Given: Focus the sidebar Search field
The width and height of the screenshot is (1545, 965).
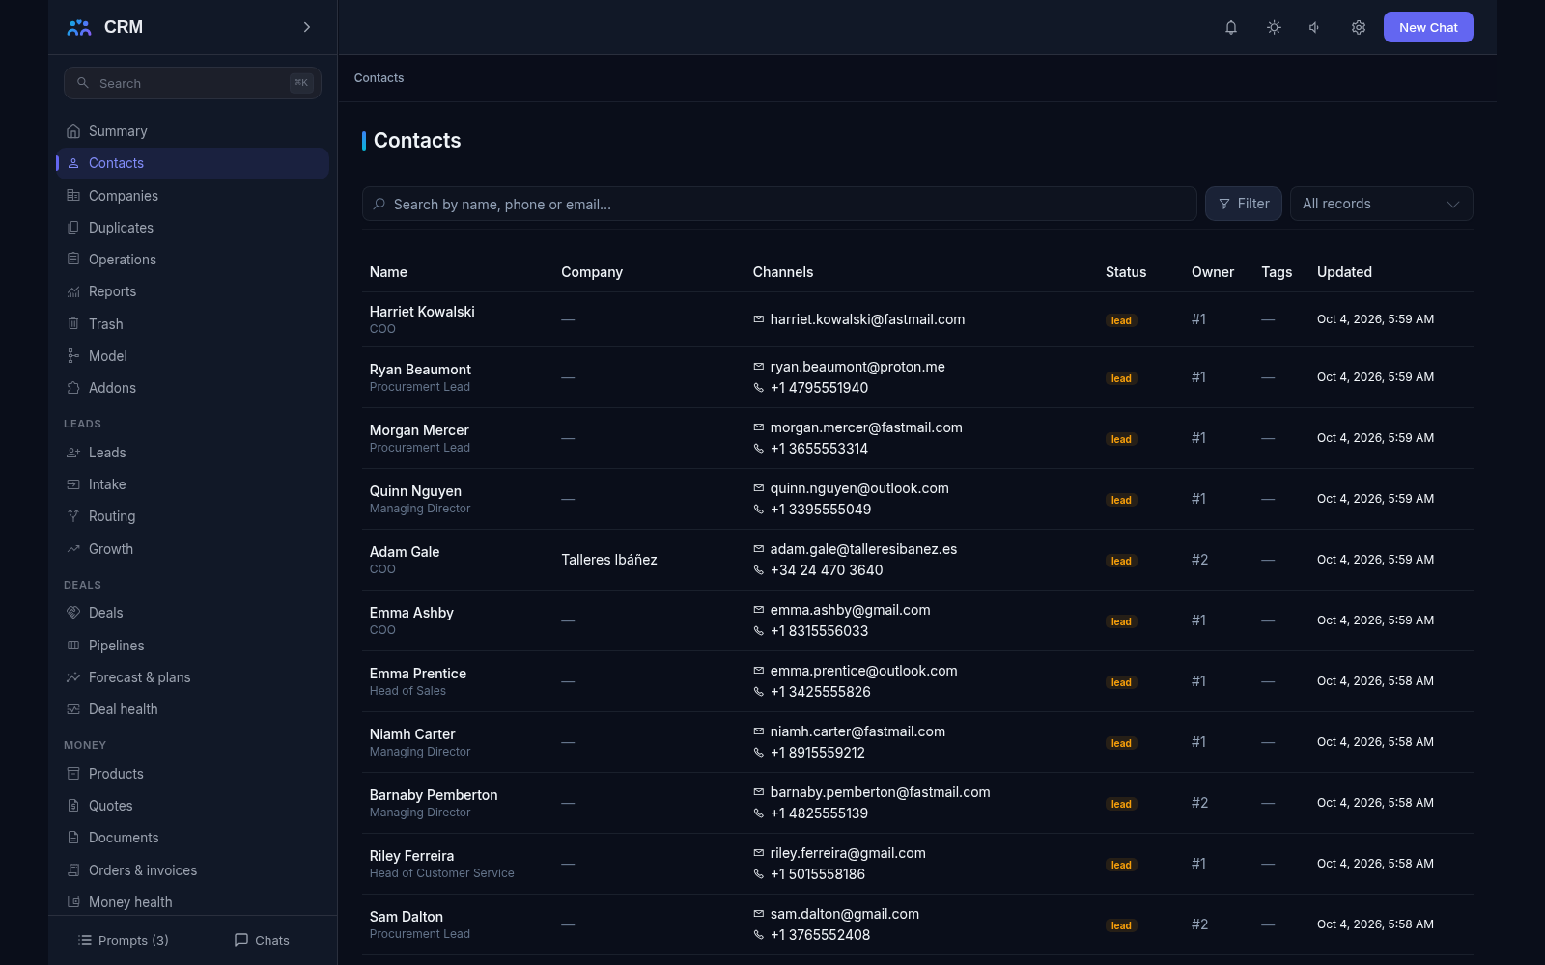Looking at the screenshot, I should (x=192, y=83).
